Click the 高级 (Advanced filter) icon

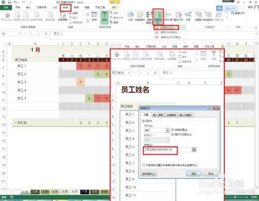[x=114, y=22]
